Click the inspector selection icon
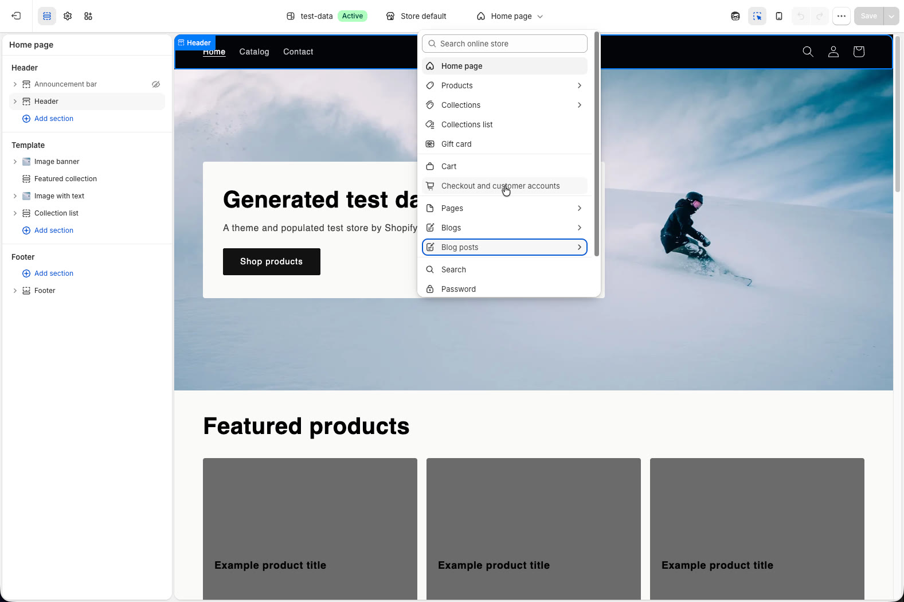The width and height of the screenshot is (904, 602). click(x=757, y=16)
